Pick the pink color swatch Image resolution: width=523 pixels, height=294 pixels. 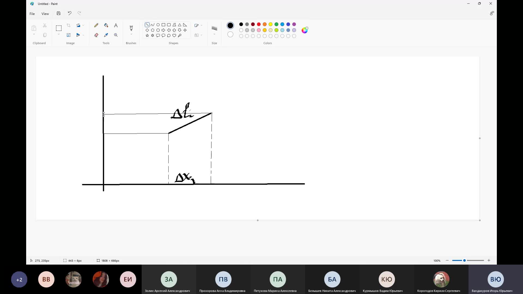(259, 30)
